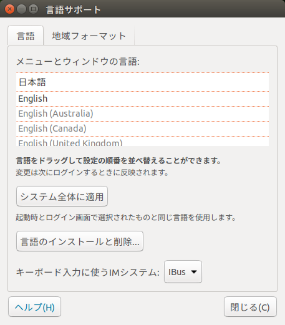Open the 地域フォーマット tab
The image size is (285, 325).
click(x=89, y=36)
